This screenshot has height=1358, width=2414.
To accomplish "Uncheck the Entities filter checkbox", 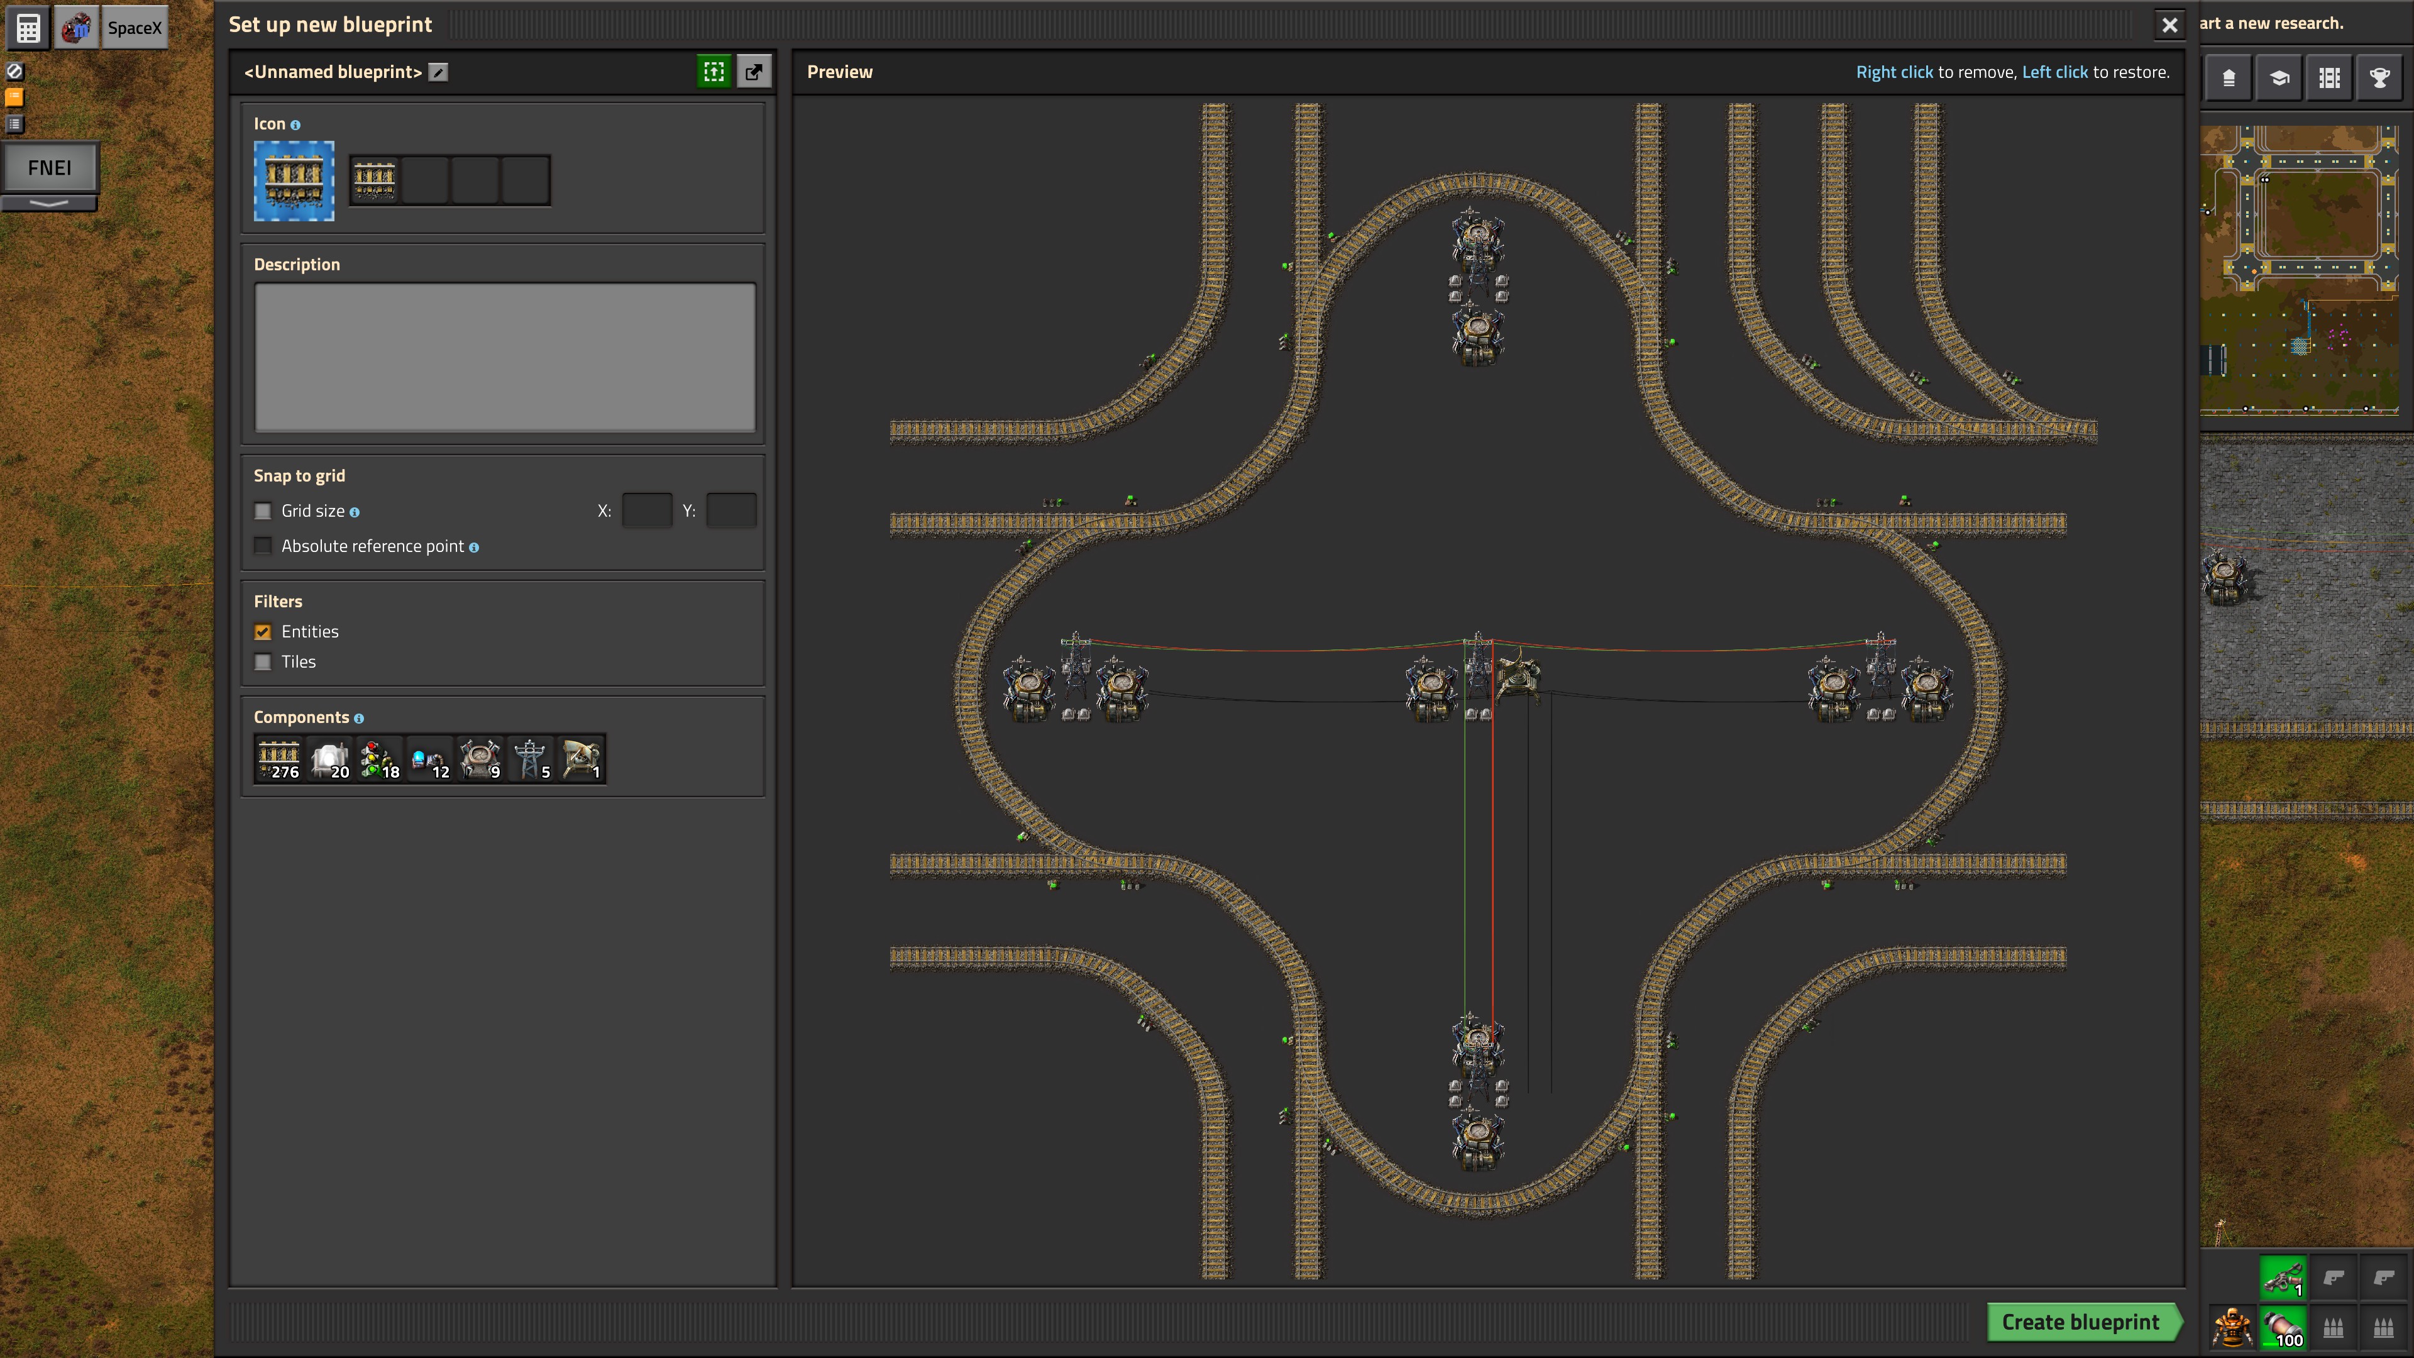I will 263,632.
